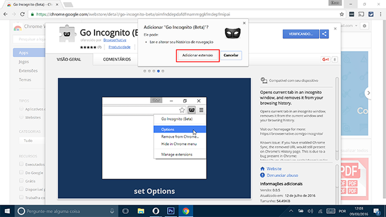The image size is (386, 217).
Task: Select the fifth carousel dot
Action: pos(163,71)
